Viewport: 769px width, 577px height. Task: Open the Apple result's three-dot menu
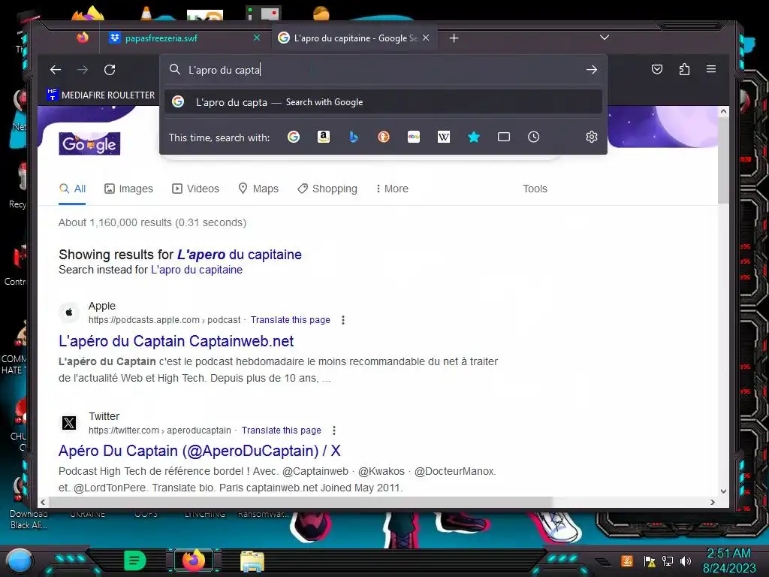click(343, 320)
